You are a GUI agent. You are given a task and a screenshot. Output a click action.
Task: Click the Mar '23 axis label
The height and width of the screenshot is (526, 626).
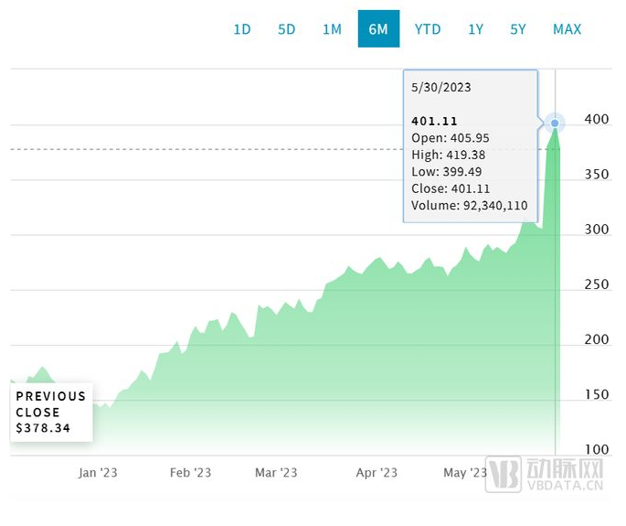coord(276,473)
